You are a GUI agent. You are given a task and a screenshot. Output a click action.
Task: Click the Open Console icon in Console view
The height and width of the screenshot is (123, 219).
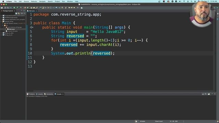209,94
